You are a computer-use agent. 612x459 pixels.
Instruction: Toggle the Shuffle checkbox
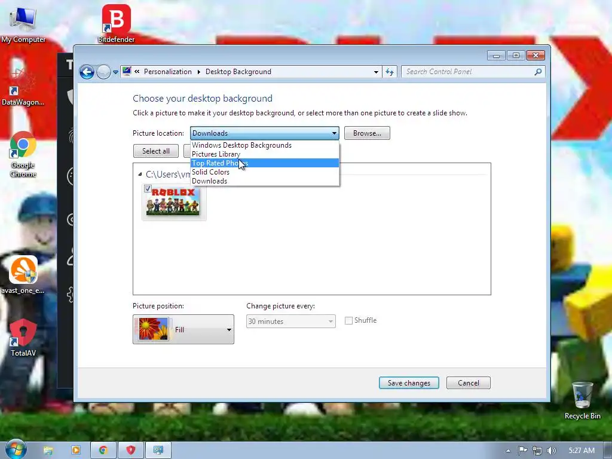coord(348,320)
